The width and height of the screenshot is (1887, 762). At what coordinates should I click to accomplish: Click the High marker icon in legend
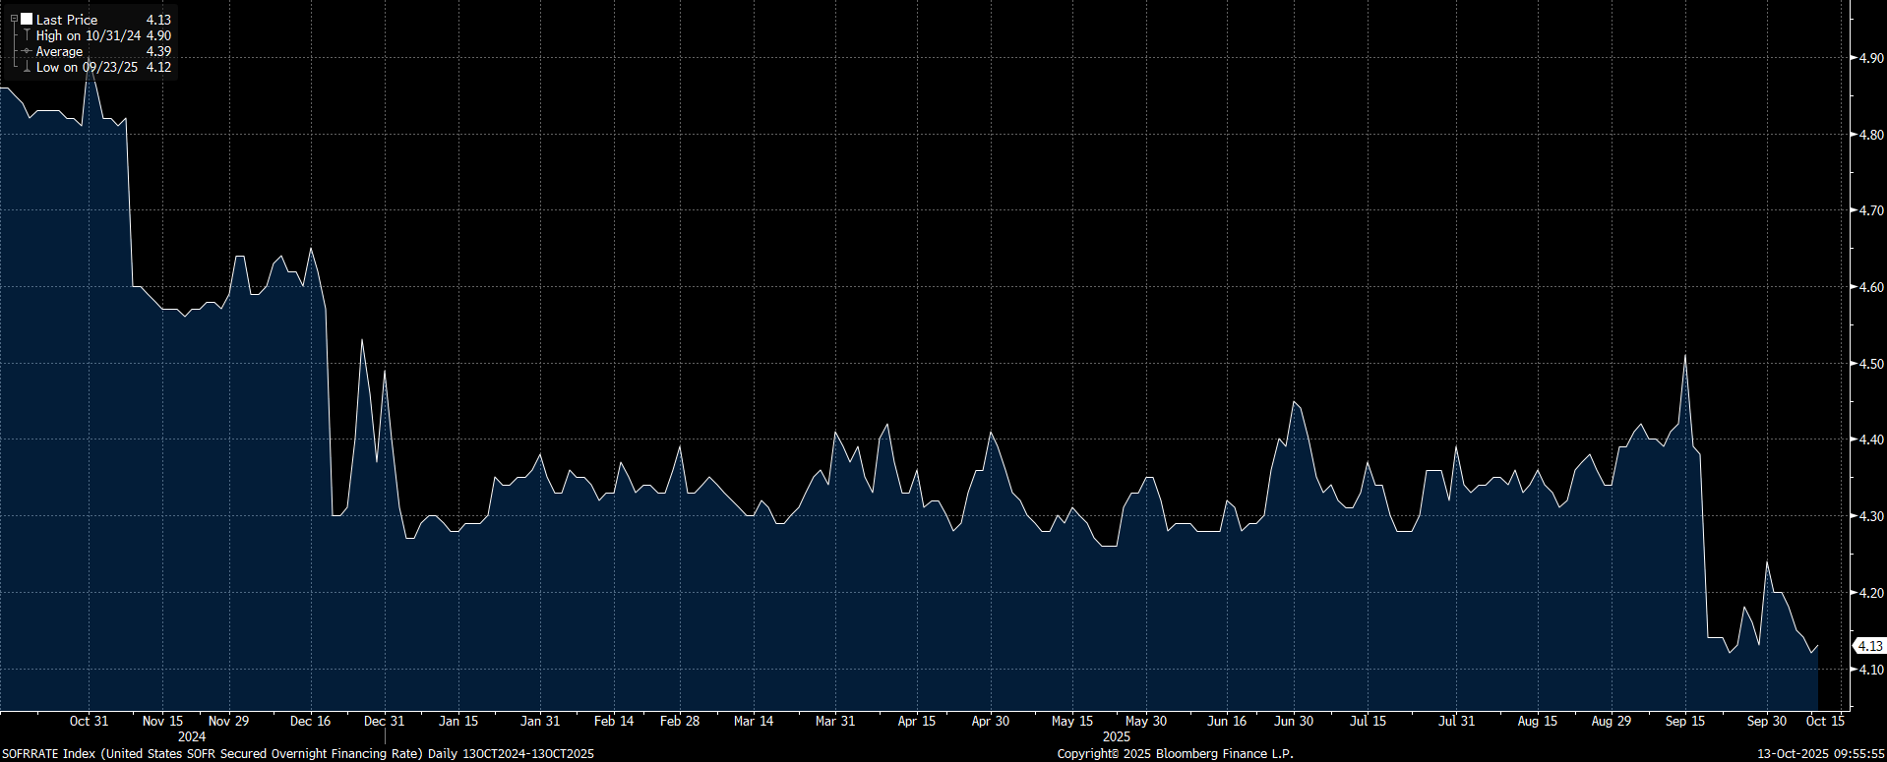point(27,35)
